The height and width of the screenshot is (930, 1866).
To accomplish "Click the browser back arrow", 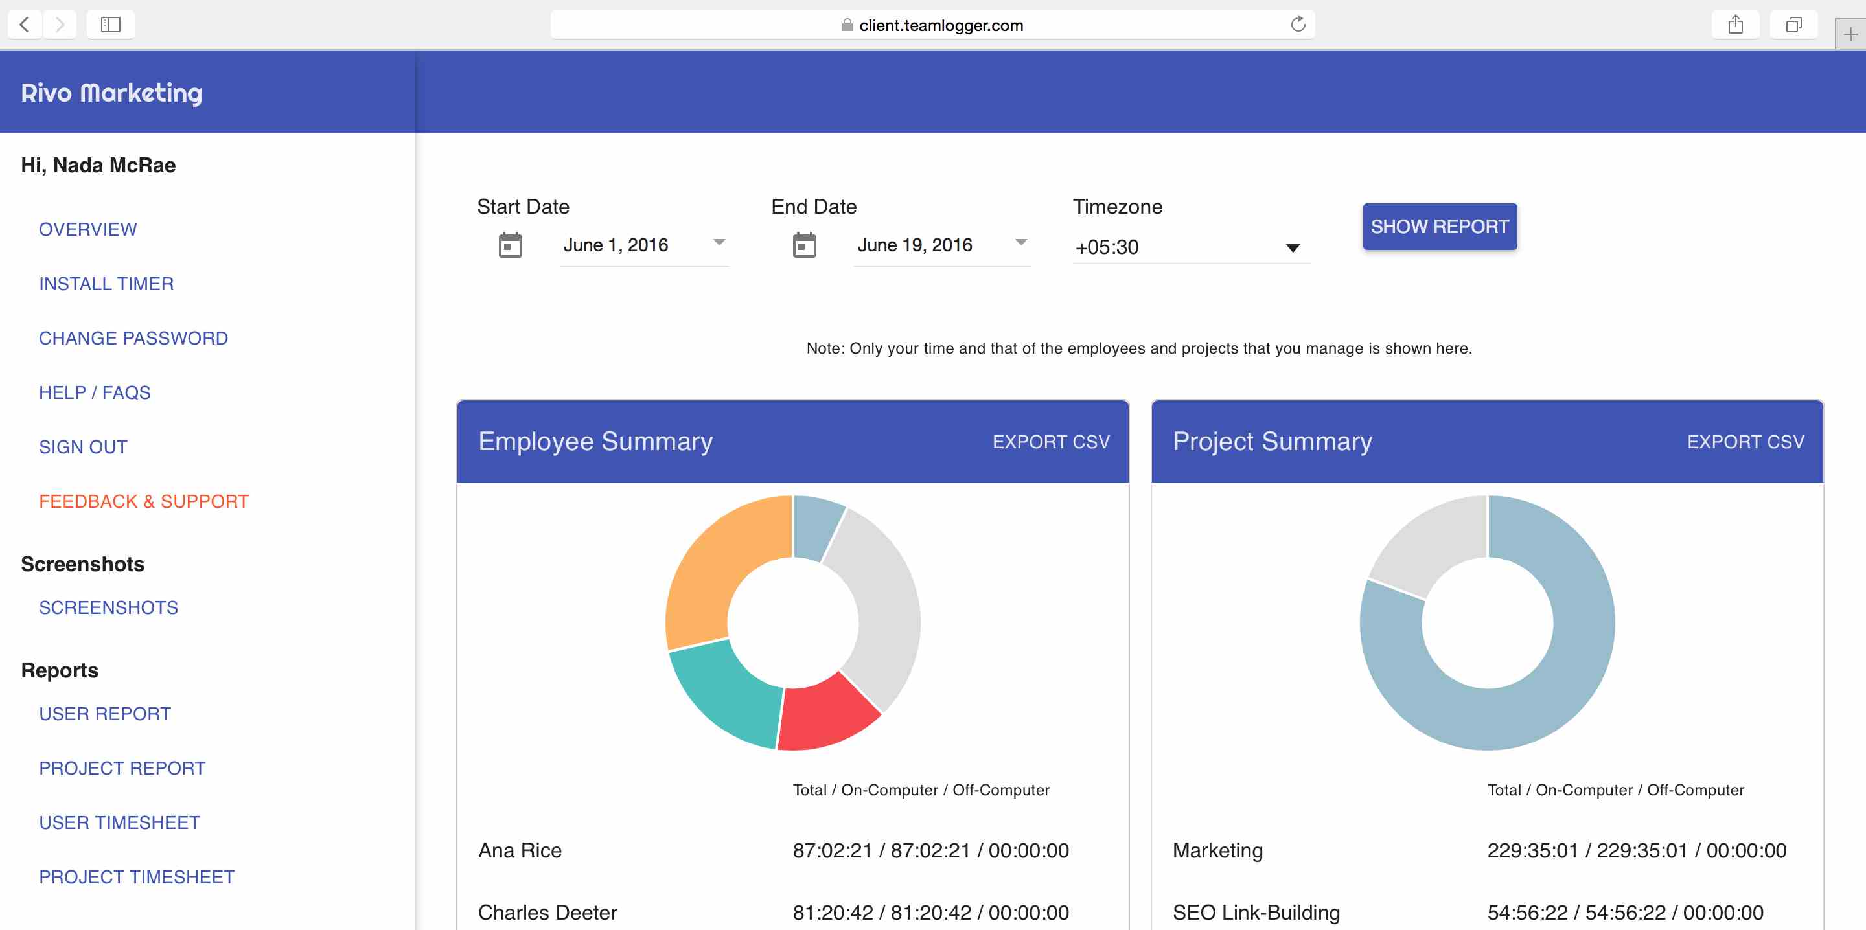I will (25, 25).
